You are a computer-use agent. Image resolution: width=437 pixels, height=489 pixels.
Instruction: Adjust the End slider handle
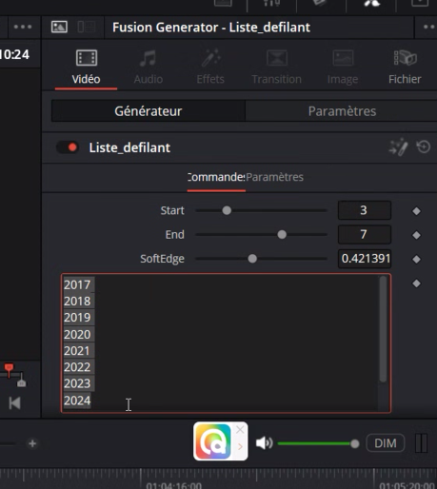coord(282,235)
